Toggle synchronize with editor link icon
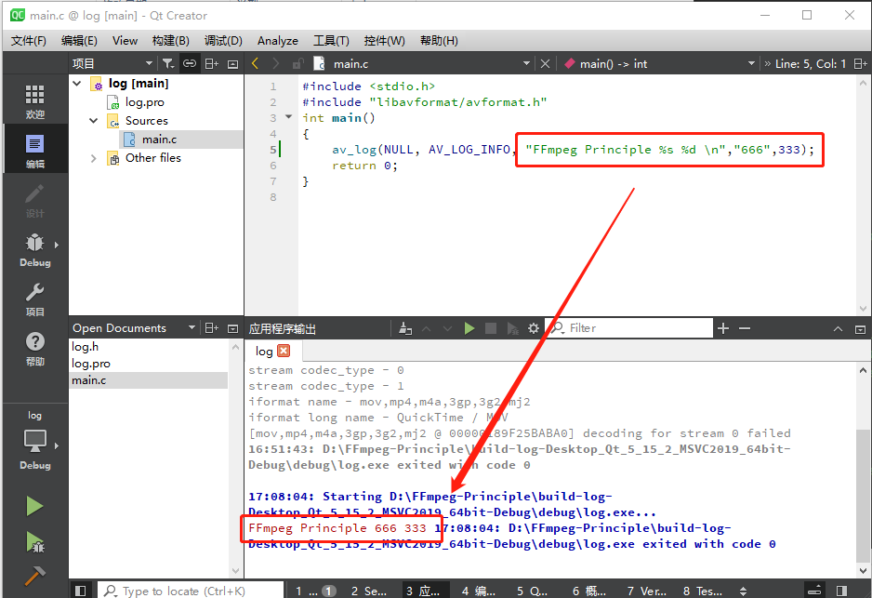Image resolution: width=872 pixels, height=598 pixels. [x=190, y=63]
